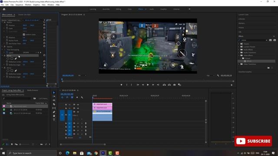The width and height of the screenshot is (278, 156).
Task: Click the Windows Start button
Action: (3, 153)
